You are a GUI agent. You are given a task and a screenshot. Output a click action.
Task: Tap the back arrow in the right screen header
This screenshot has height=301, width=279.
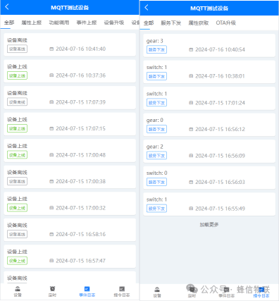(x=147, y=8)
